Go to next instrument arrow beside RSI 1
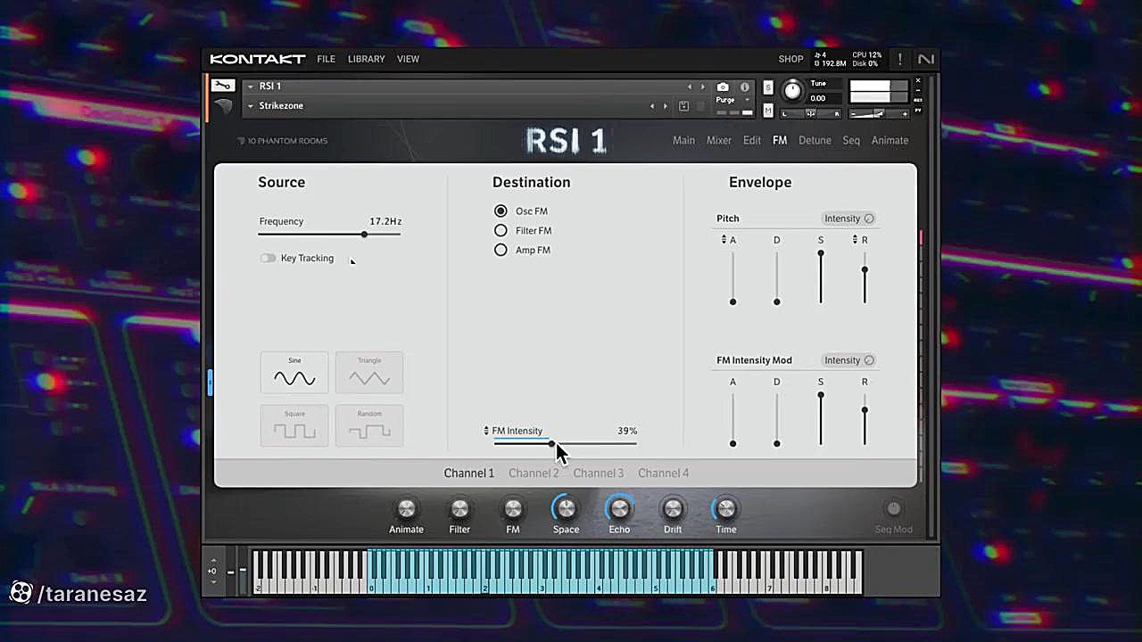 pos(703,86)
